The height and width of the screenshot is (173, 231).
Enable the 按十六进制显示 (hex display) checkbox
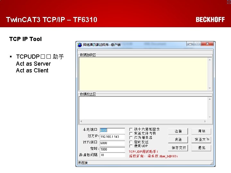(x=131, y=129)
